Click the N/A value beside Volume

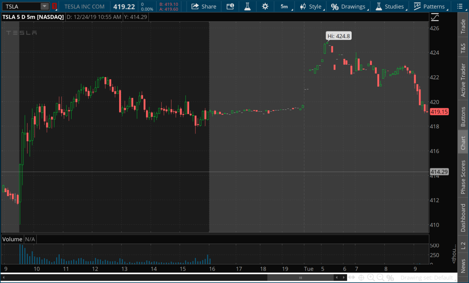tap(30, 239)
